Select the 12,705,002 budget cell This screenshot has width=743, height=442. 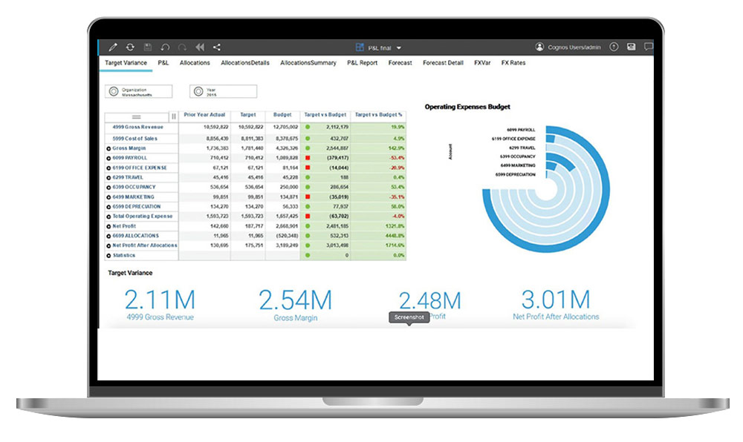pyautogui.click(x=285, y=127)
